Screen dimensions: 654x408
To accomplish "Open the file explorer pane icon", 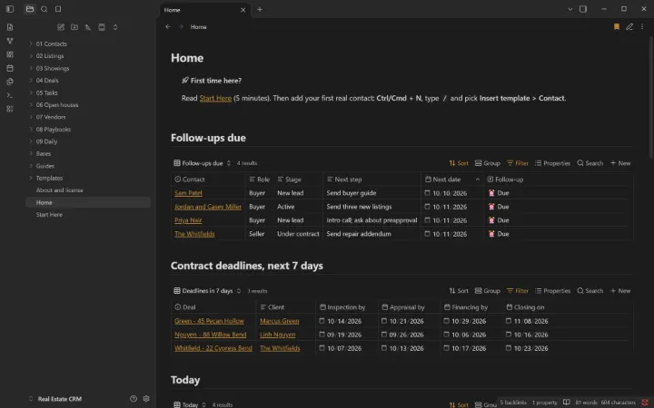I will pyautogui.click(x=30, y=9).
